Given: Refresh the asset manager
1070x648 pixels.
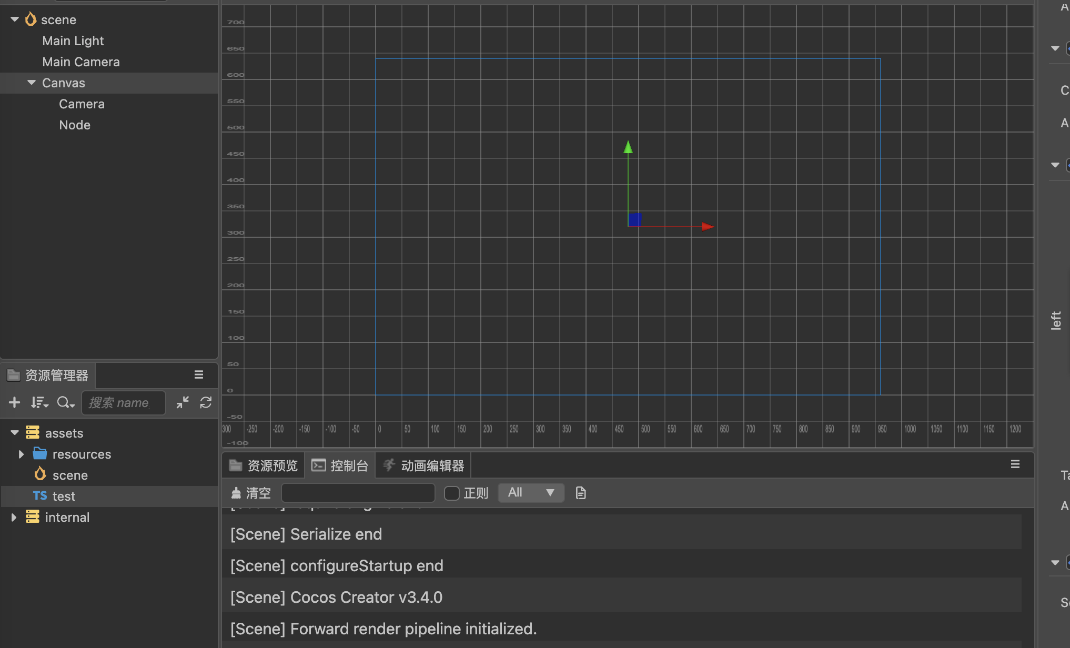Looking at the screenshot, I should (x=206, y=402).
